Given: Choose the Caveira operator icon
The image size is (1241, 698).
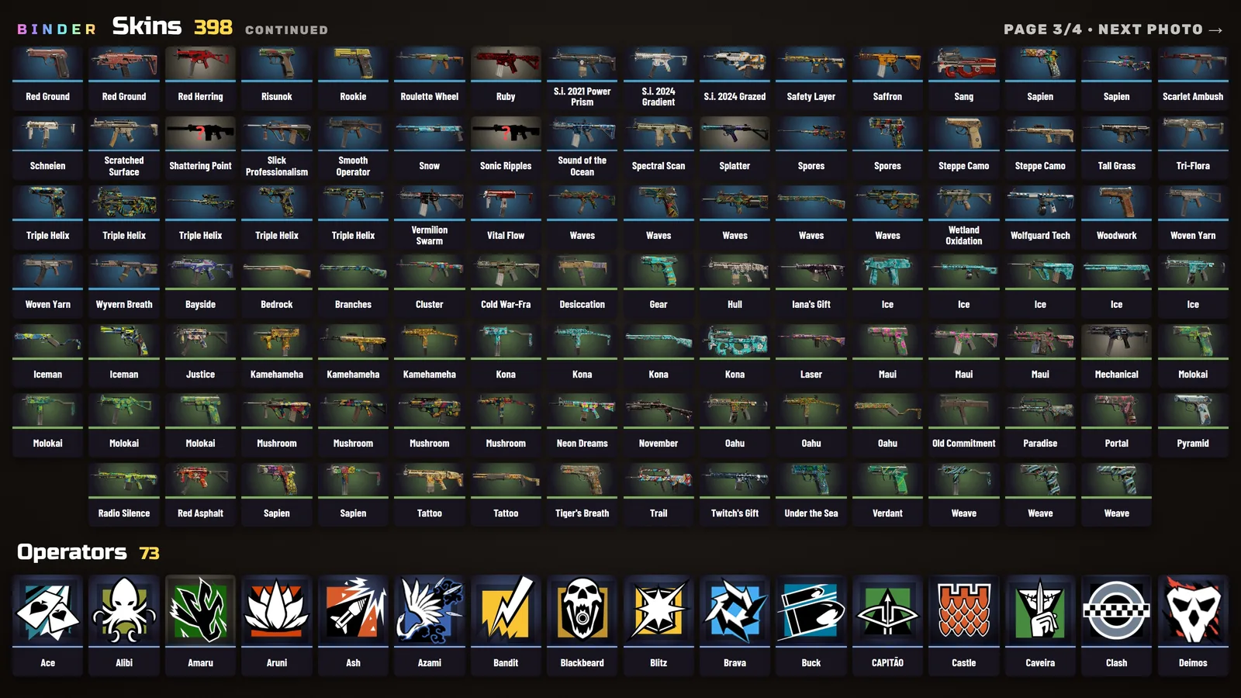Looking at the screenshot, I should [1041, 610].
